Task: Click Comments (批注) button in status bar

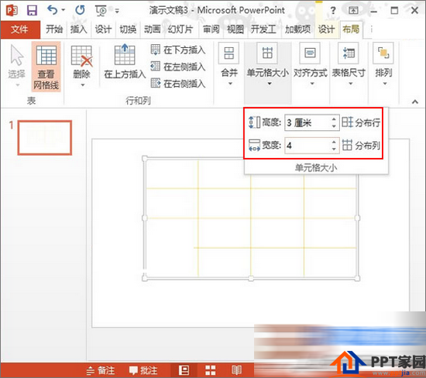Action: [x=143, y=370]
